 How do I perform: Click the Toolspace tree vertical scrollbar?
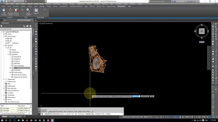point(31,67)
